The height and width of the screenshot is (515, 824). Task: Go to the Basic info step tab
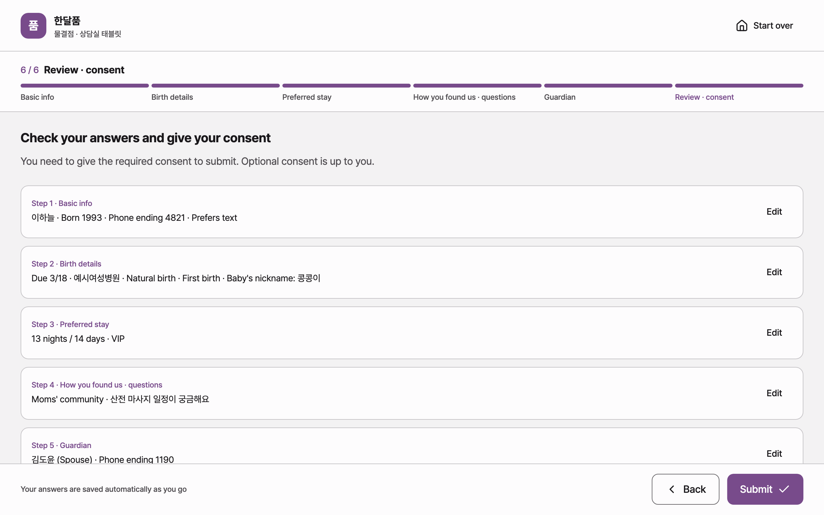click(x=37, y=97)
